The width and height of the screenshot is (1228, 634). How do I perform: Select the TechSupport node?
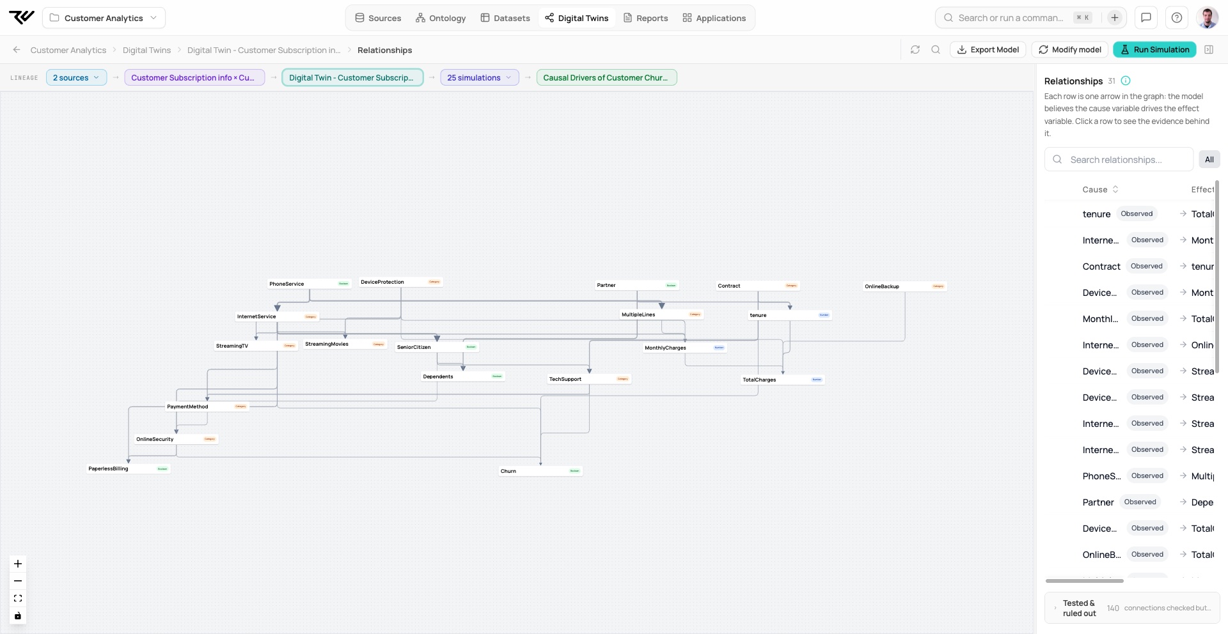(x=590, y=379)
